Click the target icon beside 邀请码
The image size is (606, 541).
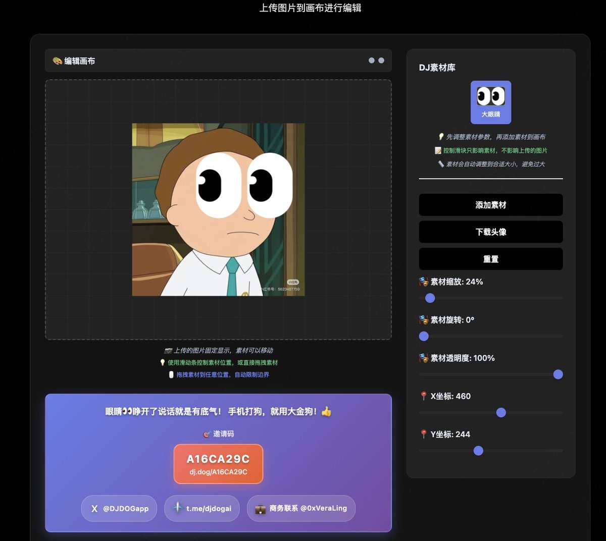coord(207,434)
